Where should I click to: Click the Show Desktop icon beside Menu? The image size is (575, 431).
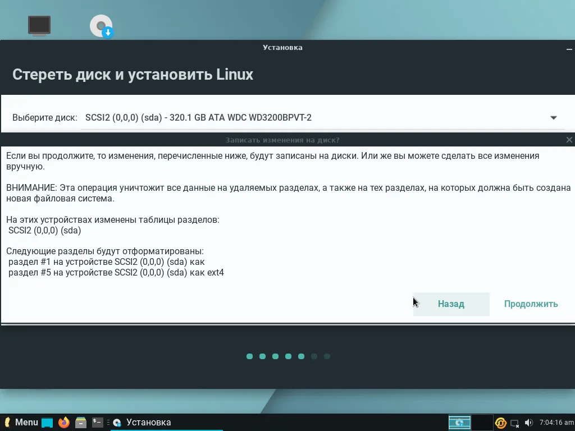[47, 422]
